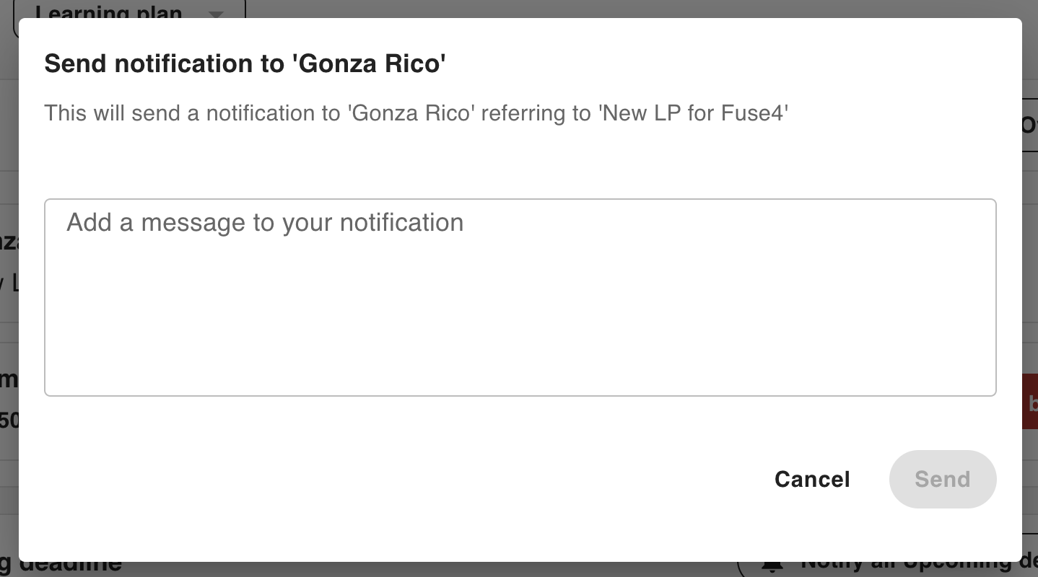
Task: Open the Learning plan dropdown behind the dialog
Action: (108, 12)
